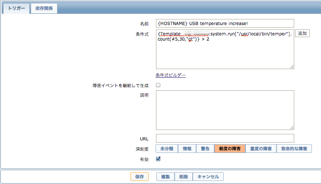Click the 追加 button beside expression
The width and height of the screenshot is (321, 184).
tap(302, 33)
